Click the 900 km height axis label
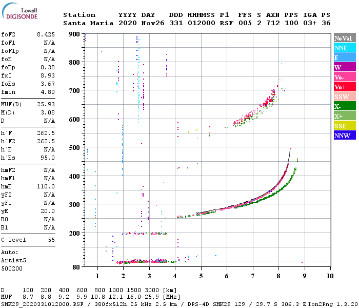 [74, 34]
